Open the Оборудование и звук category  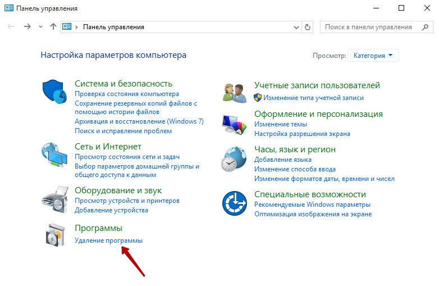point(118,190)
